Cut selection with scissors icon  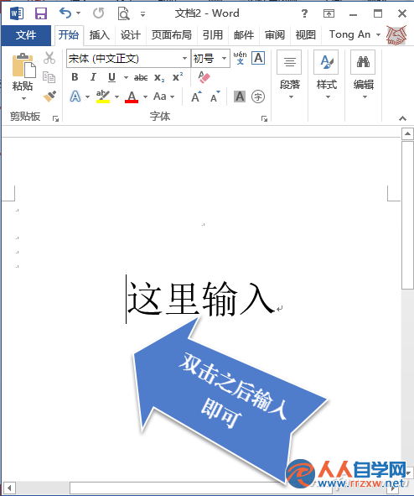pyautogui.click(x=49, y=58)
